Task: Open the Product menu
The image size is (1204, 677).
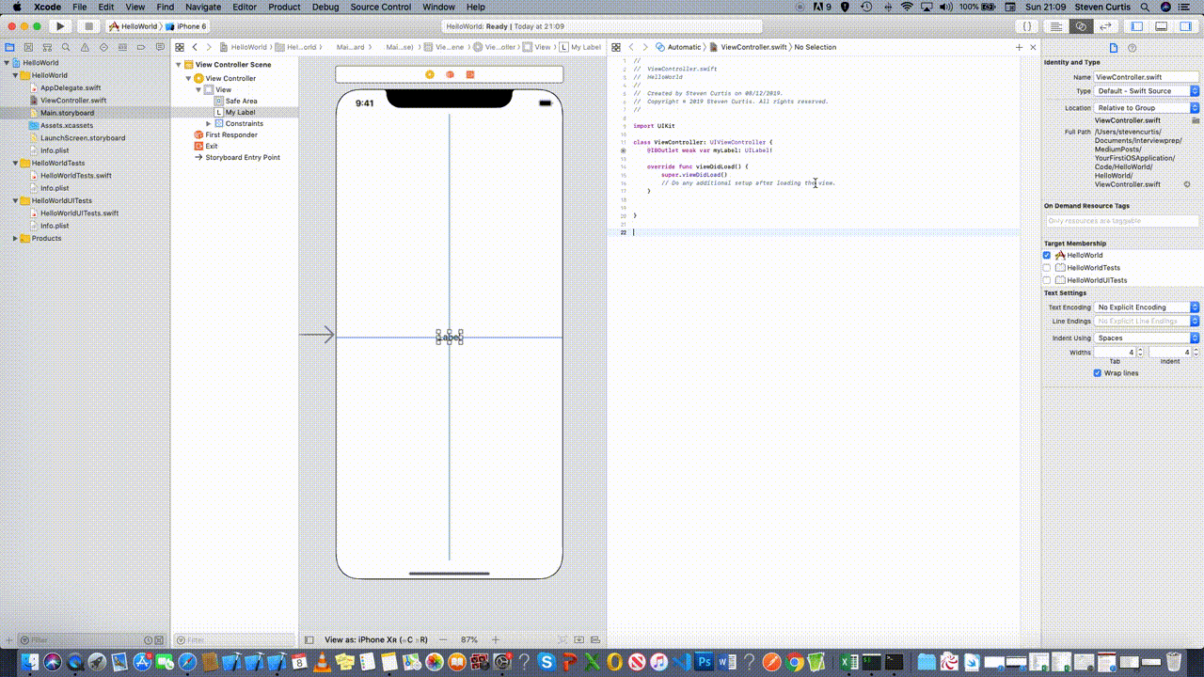Action: point(285,7)
